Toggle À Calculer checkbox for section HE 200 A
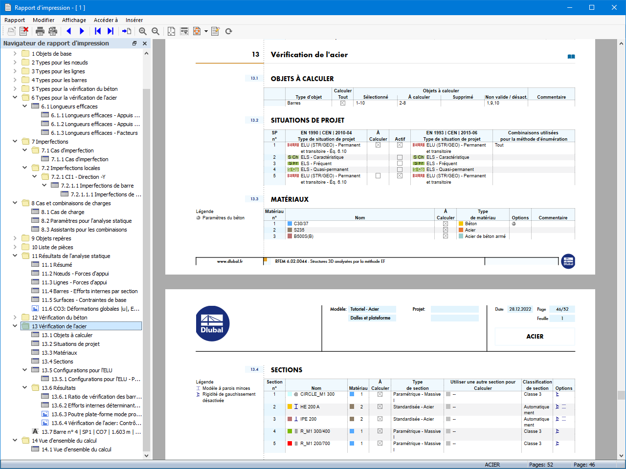The image size is (626, 469). (380, 406)
